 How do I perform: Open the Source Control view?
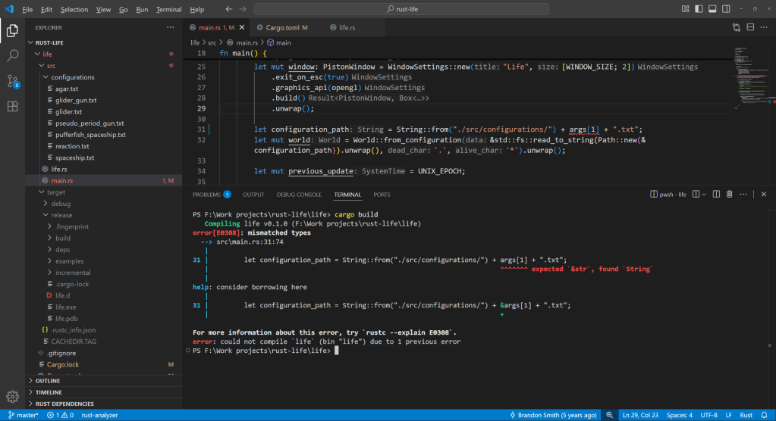(x=12, y=81)
